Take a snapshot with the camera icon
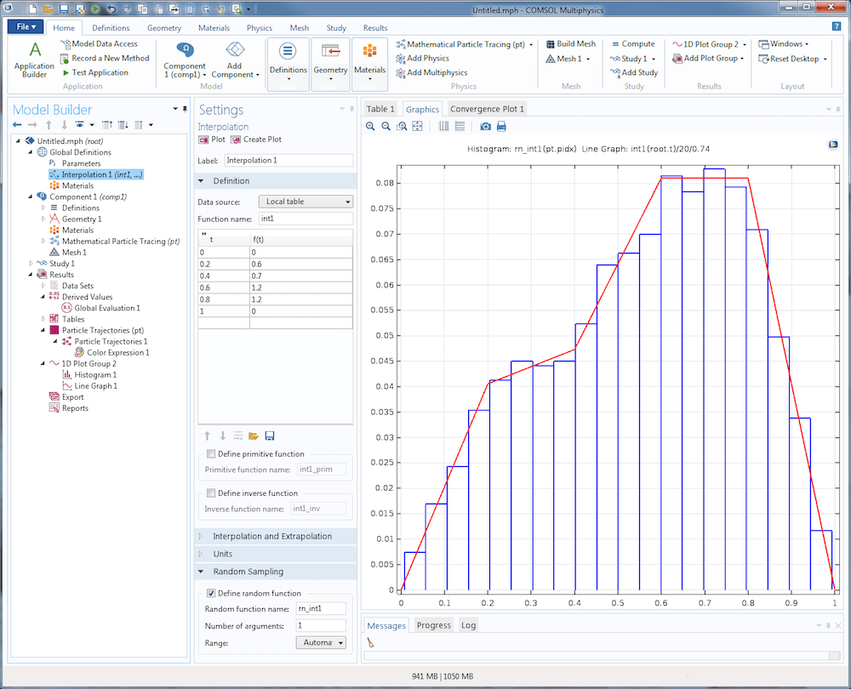Image resolution: width=851 pixels, height=689 pixels. (x=485, y=126)
